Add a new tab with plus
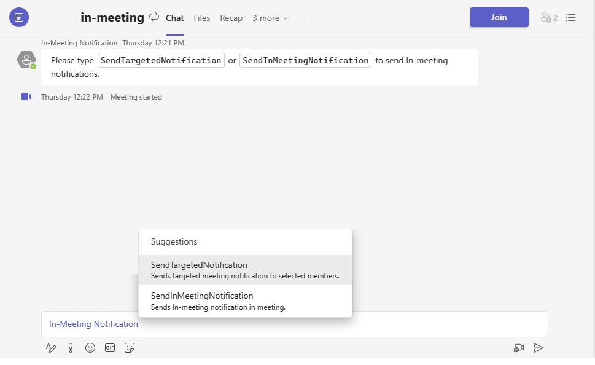The height and width of the screenshot is (365, 595). tap(306, 17)
